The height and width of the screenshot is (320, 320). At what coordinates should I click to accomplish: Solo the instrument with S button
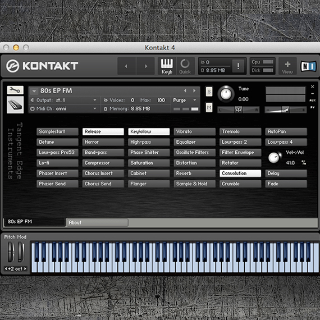[209, 92]
